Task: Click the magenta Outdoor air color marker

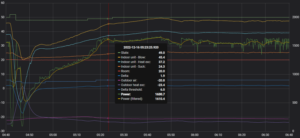Action: 119,80
